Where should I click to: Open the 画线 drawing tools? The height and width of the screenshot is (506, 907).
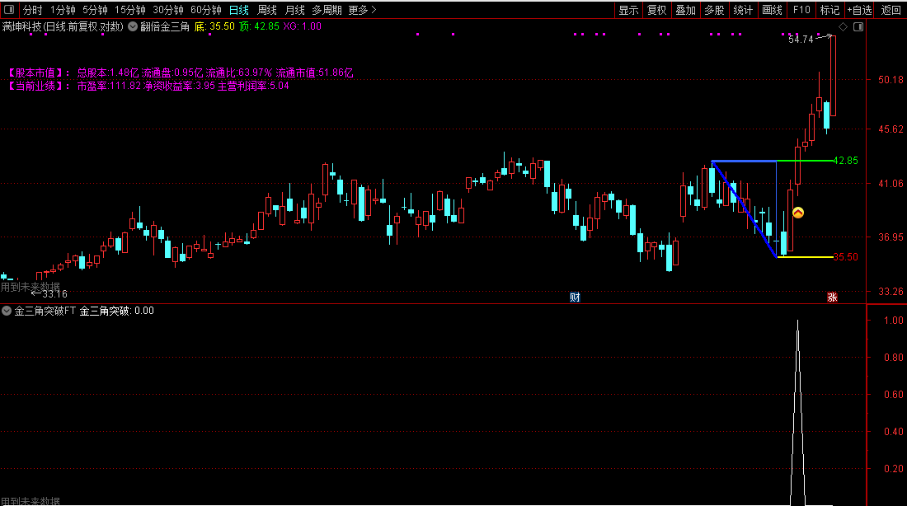(773, 10)
